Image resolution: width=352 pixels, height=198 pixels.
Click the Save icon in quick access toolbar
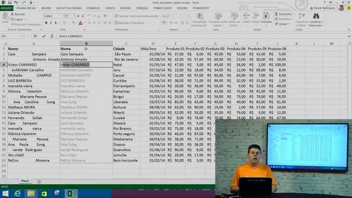coord(9,2)
